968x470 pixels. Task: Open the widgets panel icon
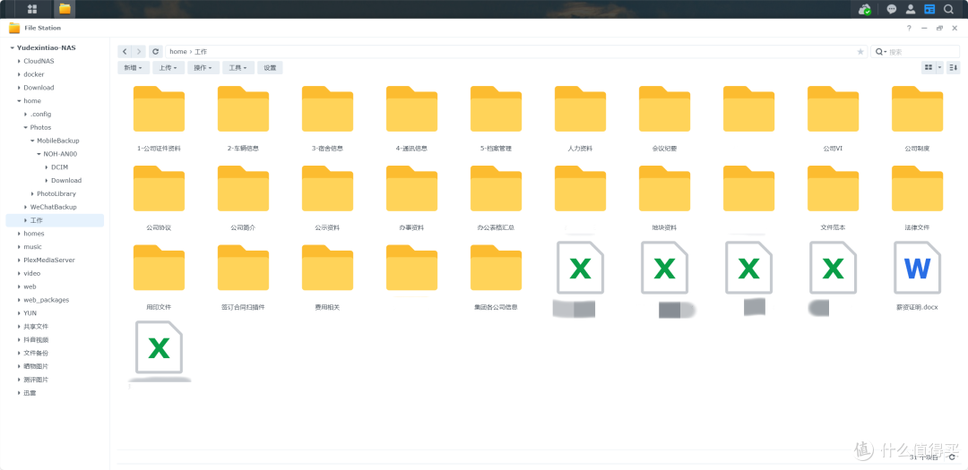(x=929, y=9)
